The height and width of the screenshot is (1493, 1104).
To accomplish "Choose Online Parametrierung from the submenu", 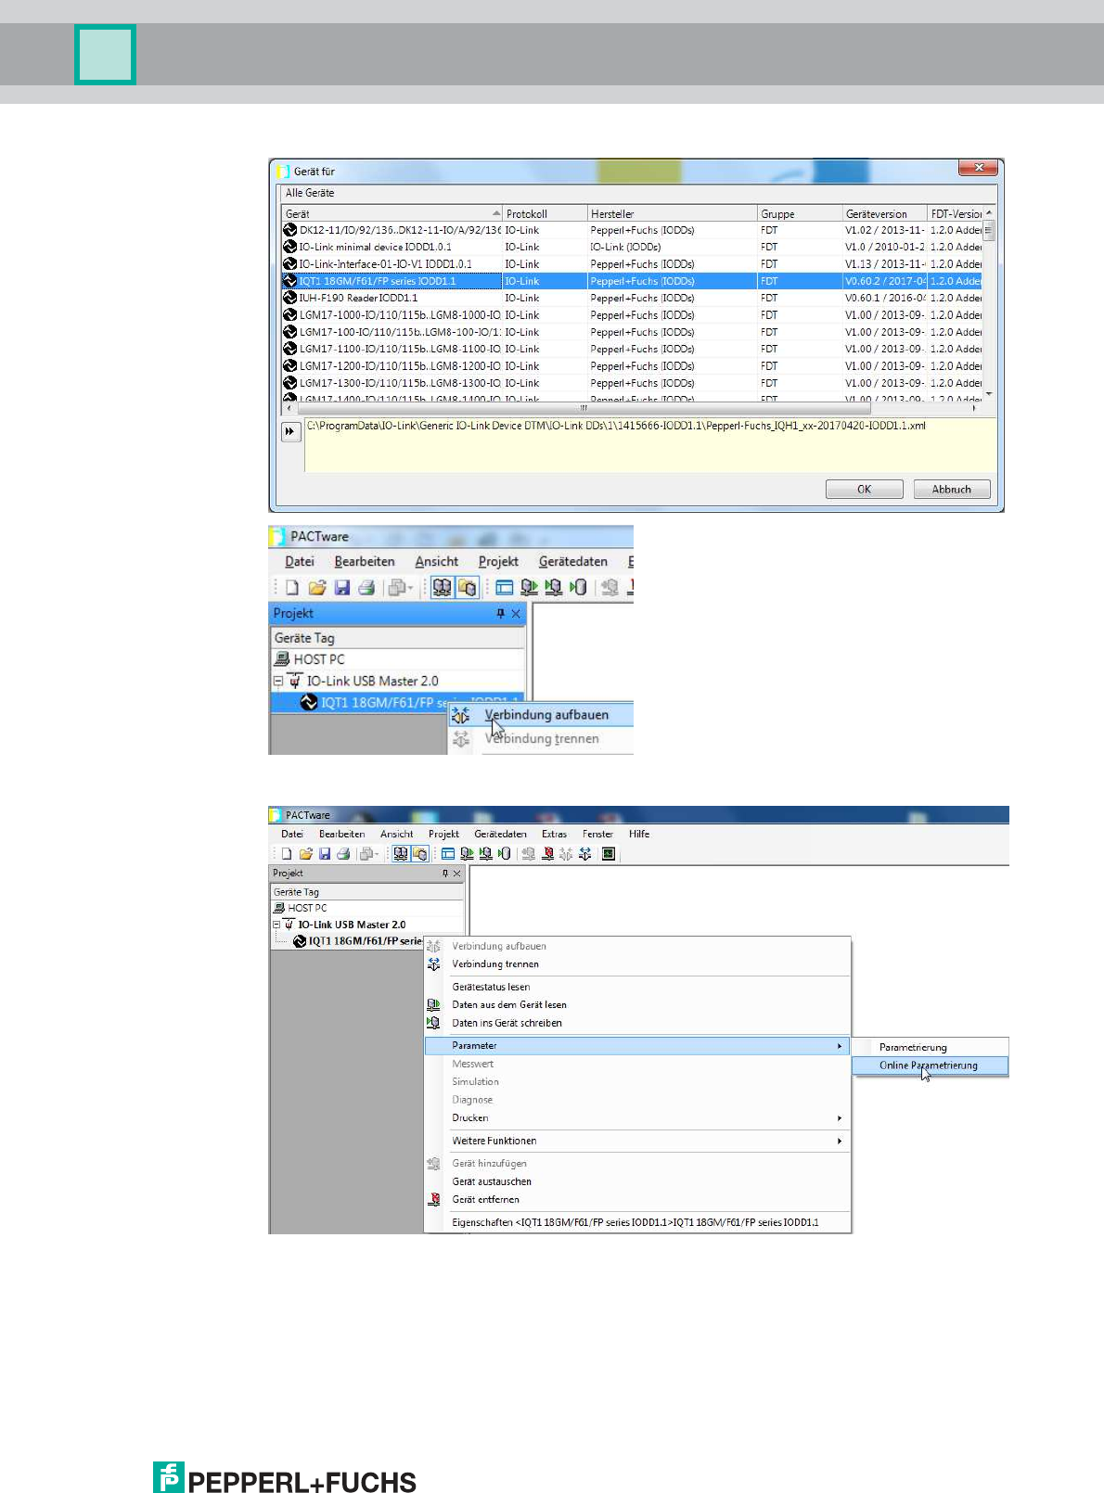I will [930, 1066].
